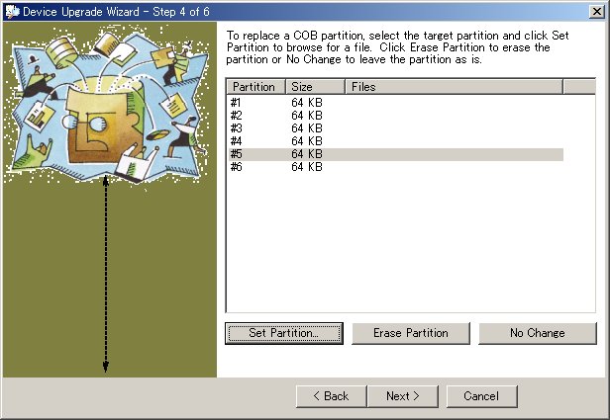
Task: Close the wizard window via X
Action: coord(597,12)
